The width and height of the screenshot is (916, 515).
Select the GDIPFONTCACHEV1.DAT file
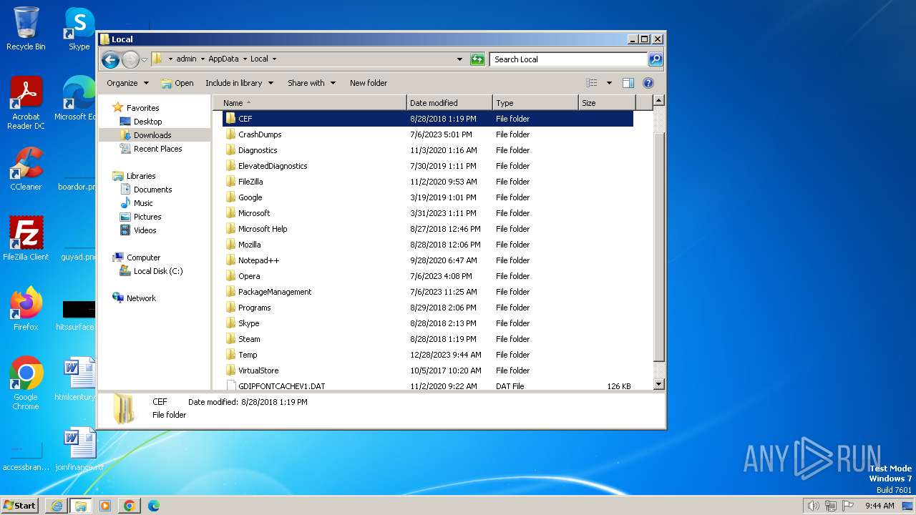(x=428, y=386)
